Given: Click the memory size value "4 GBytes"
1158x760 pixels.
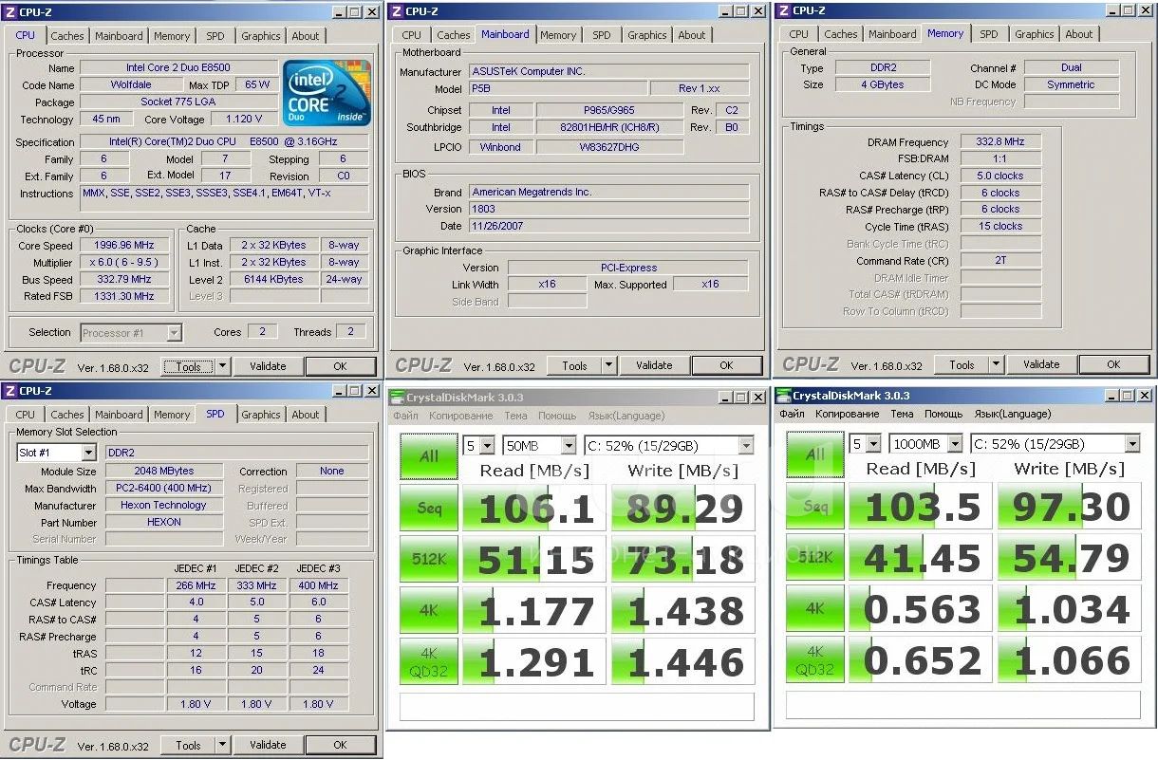Looking at the screenshot, I should coord(882,85).
